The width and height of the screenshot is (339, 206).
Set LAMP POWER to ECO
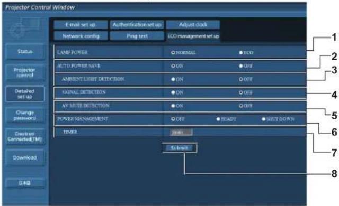tap(241, 53)
